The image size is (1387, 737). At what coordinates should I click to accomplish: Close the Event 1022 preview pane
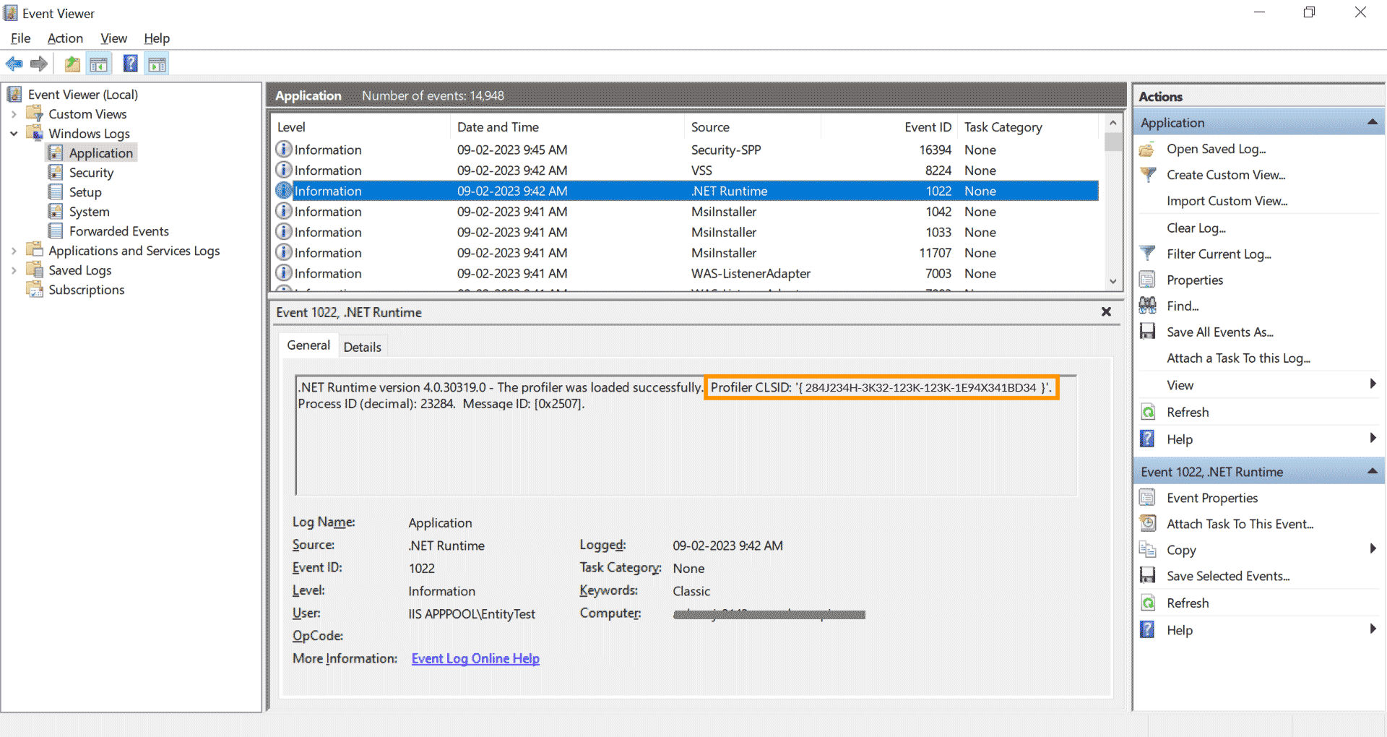1106,311
